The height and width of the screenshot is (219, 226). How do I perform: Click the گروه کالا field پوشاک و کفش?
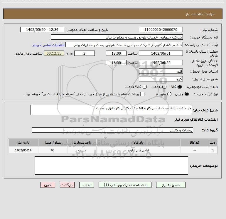point(112,130)
